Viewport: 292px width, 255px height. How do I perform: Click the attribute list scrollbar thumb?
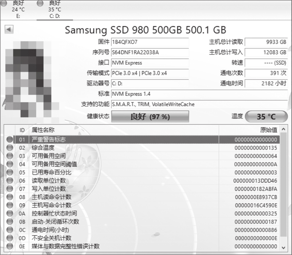284,185
